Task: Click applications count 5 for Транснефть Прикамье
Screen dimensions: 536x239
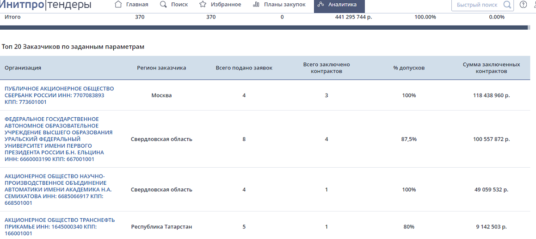Action: coord(244,226)
